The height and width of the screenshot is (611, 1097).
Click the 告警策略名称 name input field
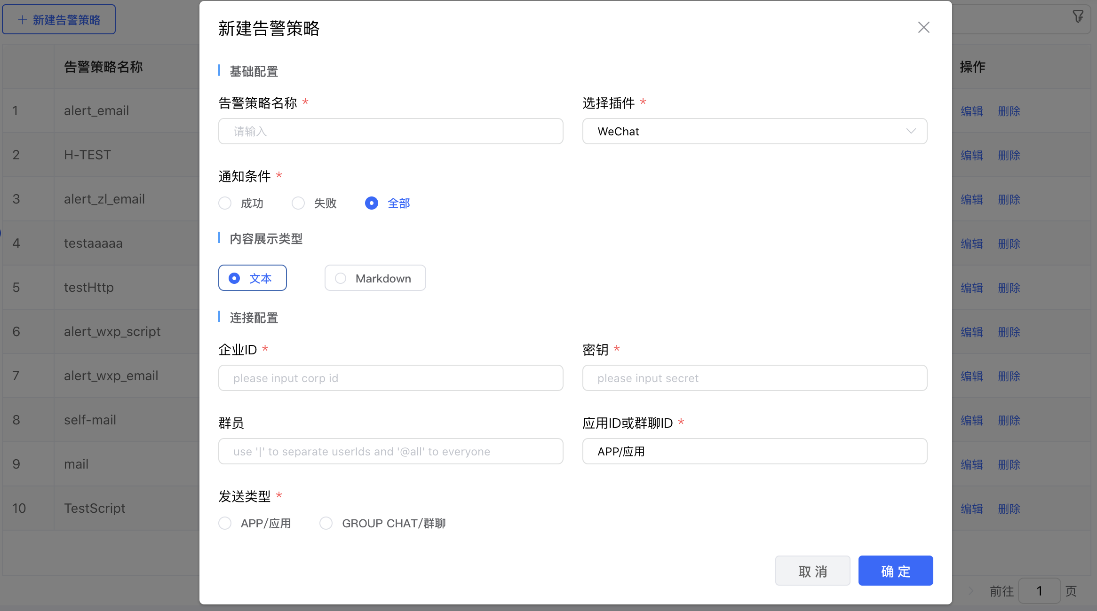390,131
